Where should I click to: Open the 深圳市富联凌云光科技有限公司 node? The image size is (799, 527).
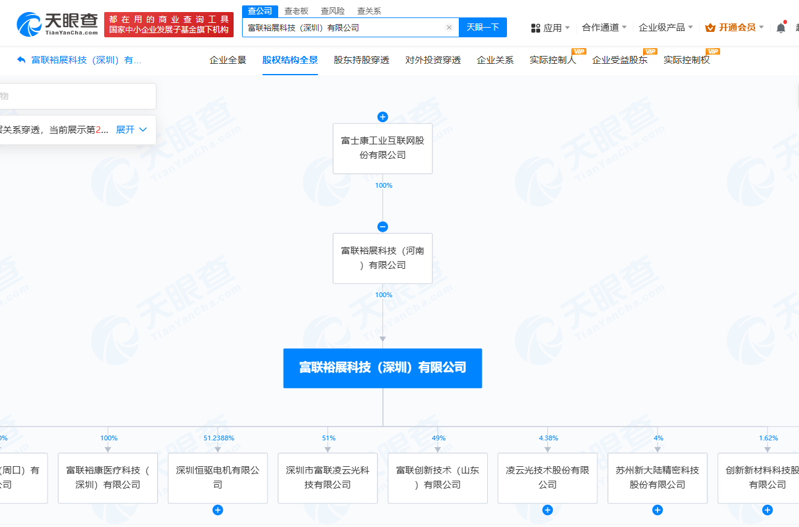coord(328,478)
